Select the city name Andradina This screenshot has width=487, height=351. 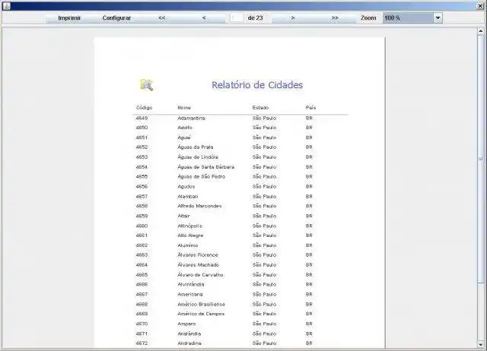point(189,343)
